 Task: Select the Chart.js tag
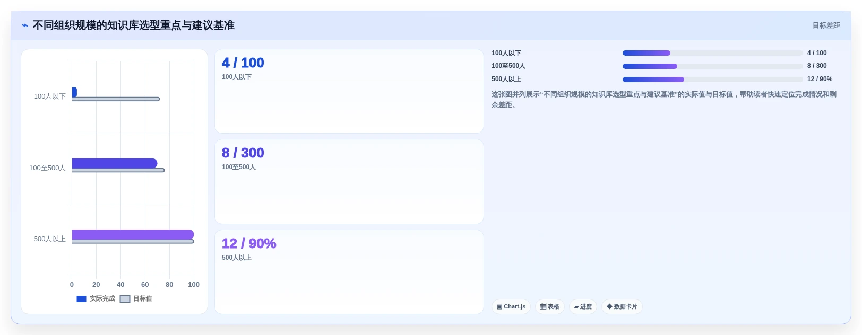point(511,307)
